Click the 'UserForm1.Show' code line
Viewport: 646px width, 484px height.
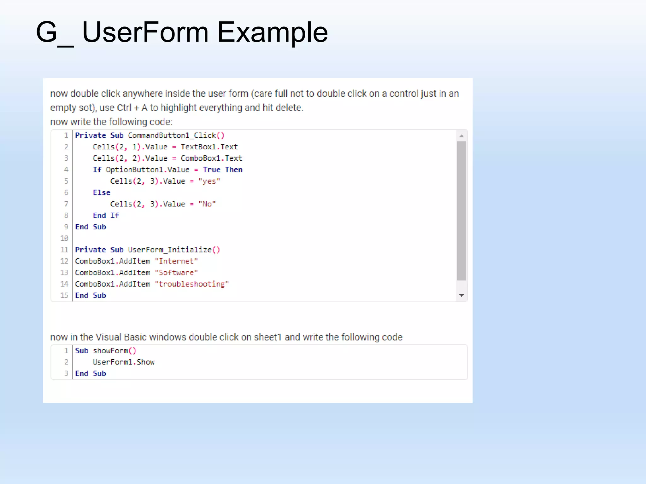124,362
